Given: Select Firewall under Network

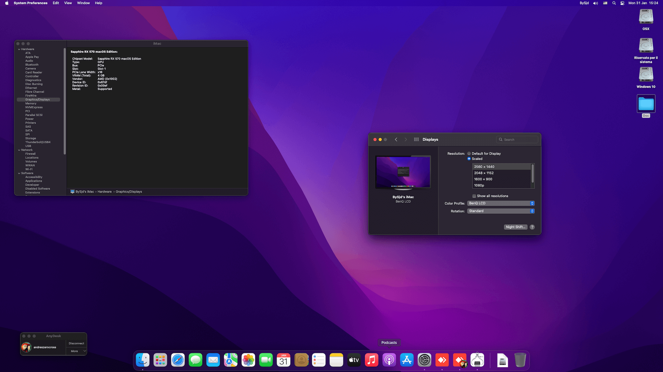Looking at the screenshot, I should coord(30,154).
